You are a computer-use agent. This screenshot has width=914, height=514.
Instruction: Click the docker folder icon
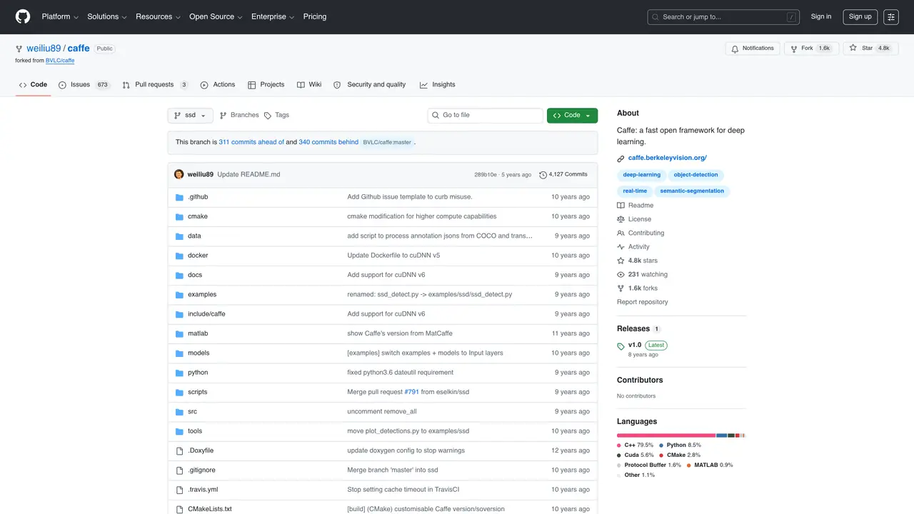[180, 256]
